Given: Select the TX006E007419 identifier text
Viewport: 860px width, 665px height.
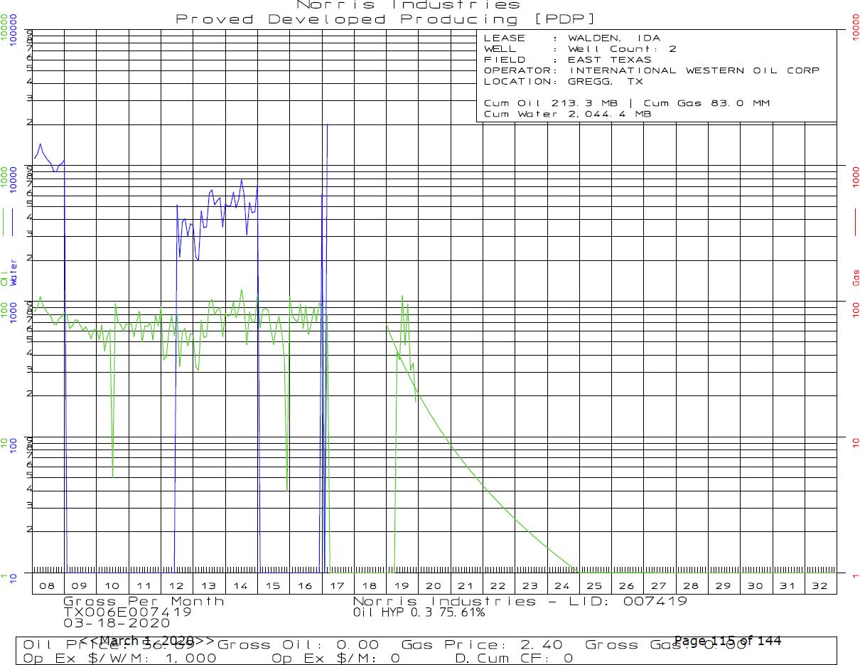Looking at the screenshot, I should [x=127, y=612].
